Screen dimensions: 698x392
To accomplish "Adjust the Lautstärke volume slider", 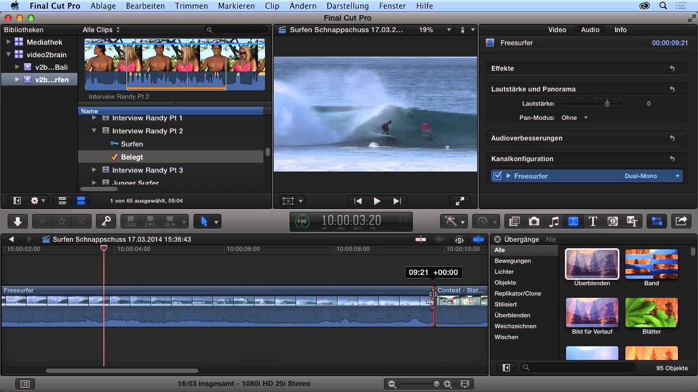I will point(607,103).
